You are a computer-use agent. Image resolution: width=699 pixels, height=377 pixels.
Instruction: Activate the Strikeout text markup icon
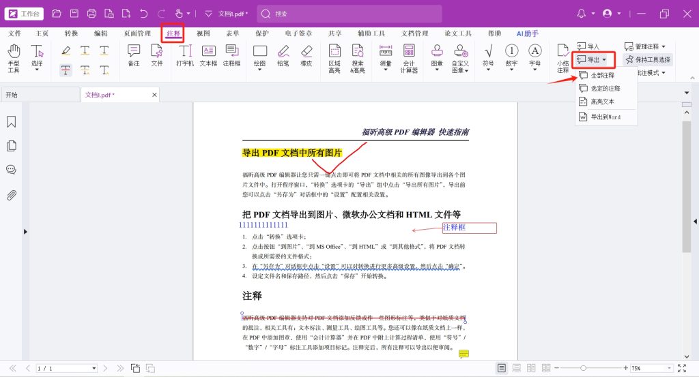click(x=66, y=70)
